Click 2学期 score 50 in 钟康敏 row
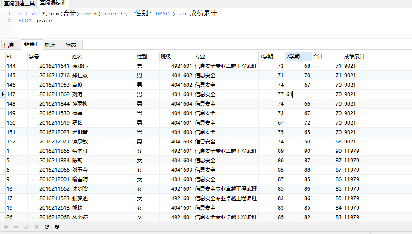The width and height of the screenshot is (412, 234). point(298,141)
